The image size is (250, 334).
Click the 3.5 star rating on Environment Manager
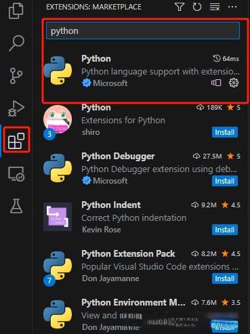231,303
